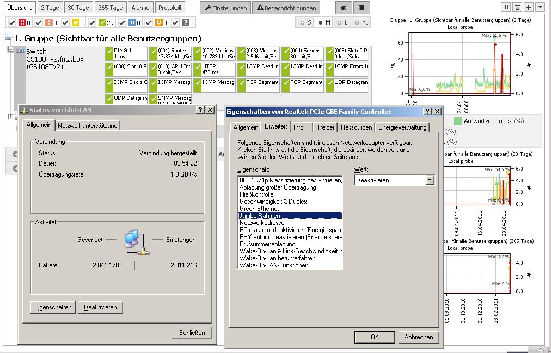Open the Einstellungen wrench tab
The height and width of the screenshot is (353, 551).
click(x=225, y=8)
